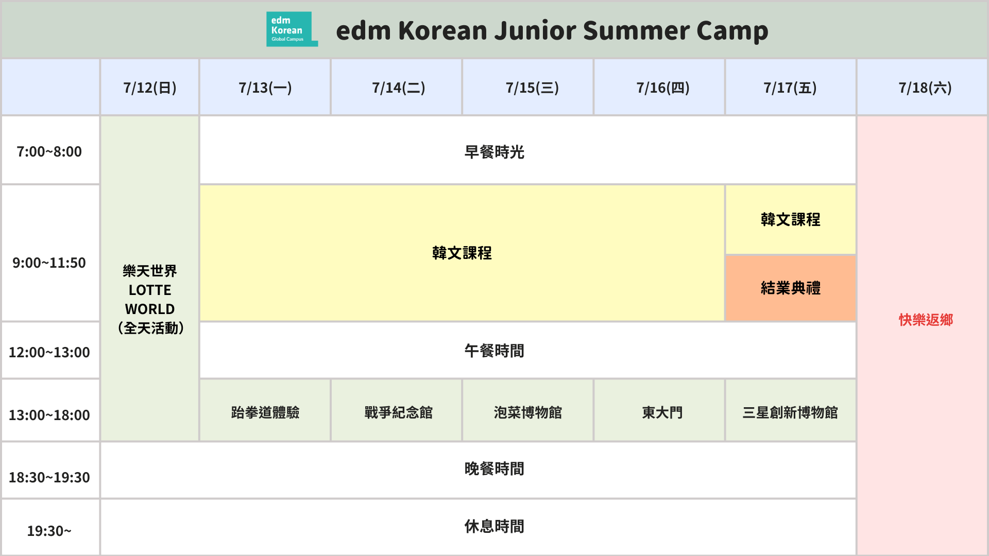Click the 13:00~18:00 time slot label

coord(49,415)
